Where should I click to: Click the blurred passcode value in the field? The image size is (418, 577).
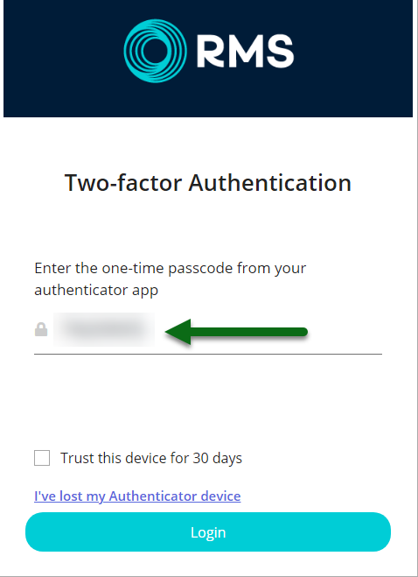pos(104,330)
